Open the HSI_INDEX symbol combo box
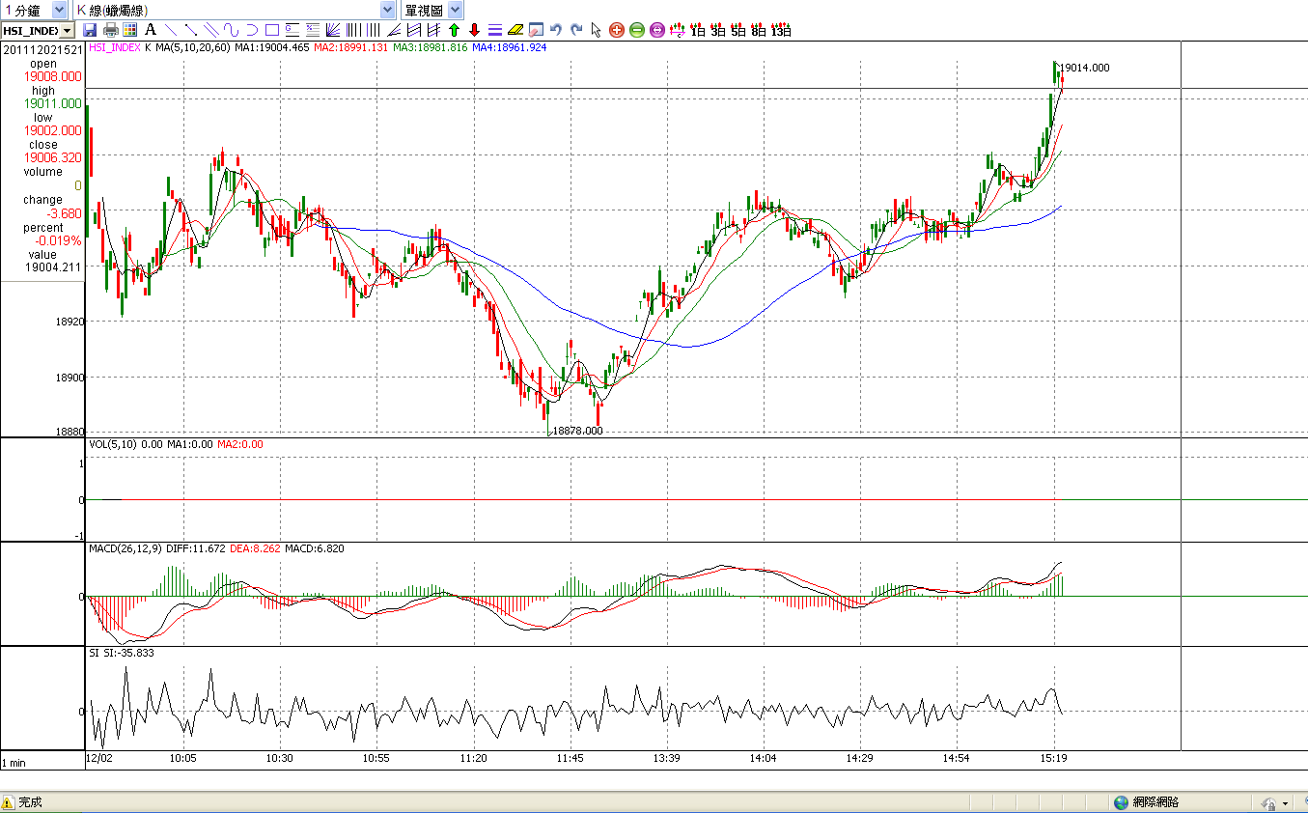The image size is (1308, 813). coord(67,31)
